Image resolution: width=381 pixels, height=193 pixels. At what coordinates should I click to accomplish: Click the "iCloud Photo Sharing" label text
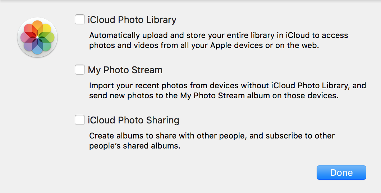[133, 120]
